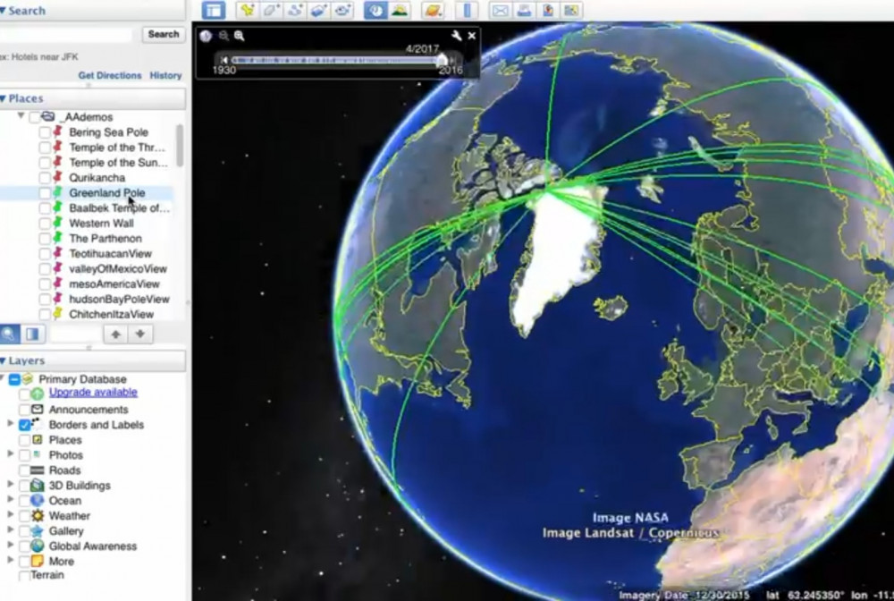Click the Places panel search magnifier button
Screen dimensions: 894x601
coord(10,334)
